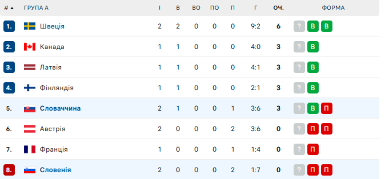Click the red rank 8 position badge
Viewport: 385px width, 179px height.
9,170
